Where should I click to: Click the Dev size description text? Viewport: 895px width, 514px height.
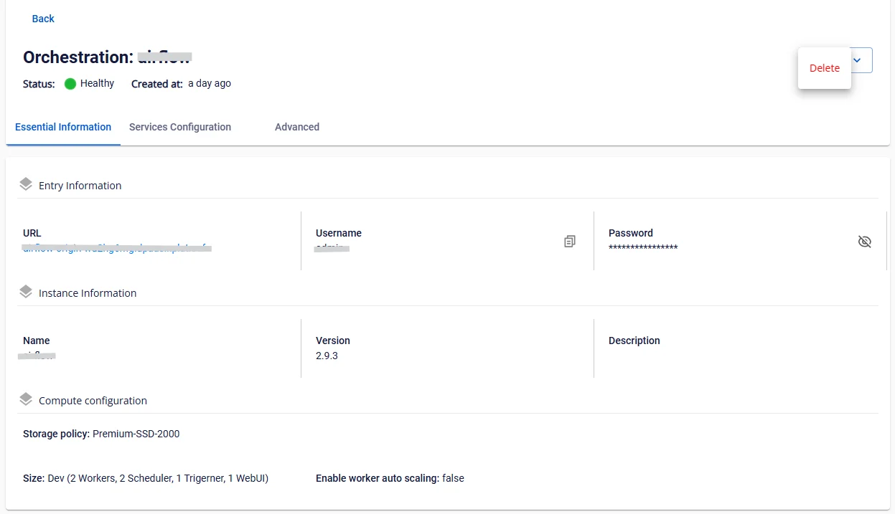point(158,478)
